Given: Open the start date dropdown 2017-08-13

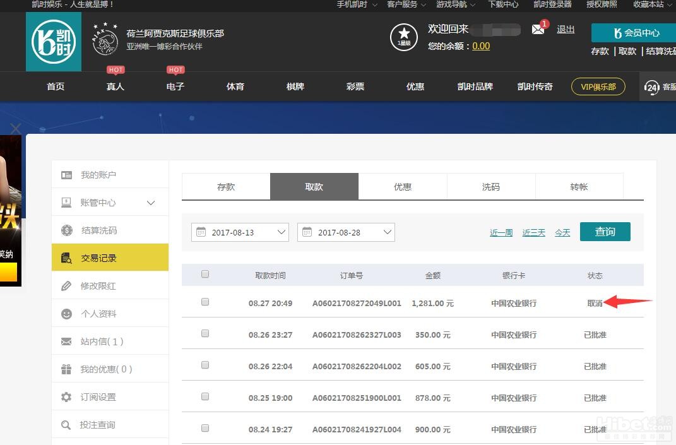Looking at the screenshot, I should click(240, 232).
